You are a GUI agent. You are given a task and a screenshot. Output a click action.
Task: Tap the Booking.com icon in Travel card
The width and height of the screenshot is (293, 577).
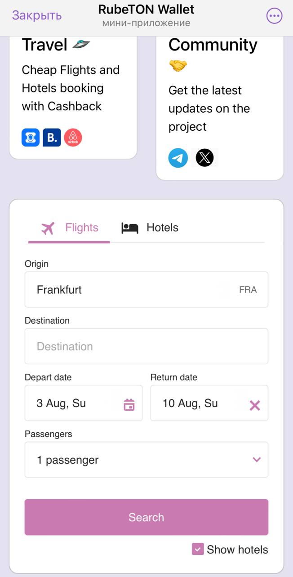(x=52, y=137)
